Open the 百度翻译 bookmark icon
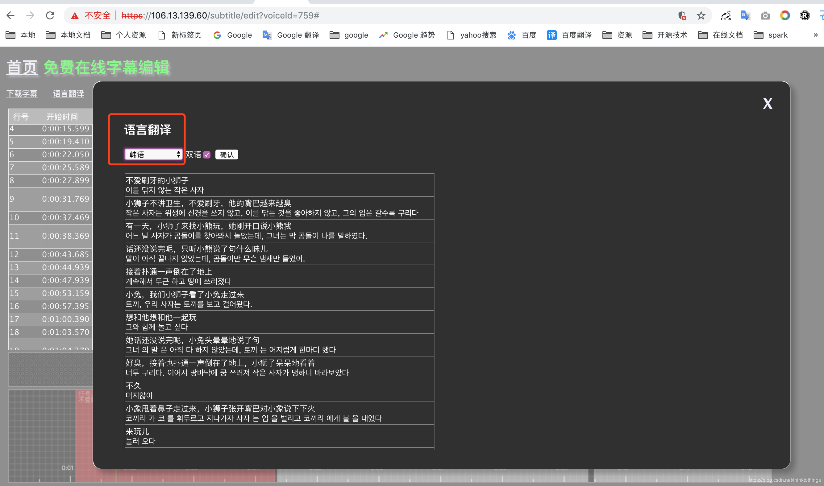The image size is (824, 486). coord(551,35)
